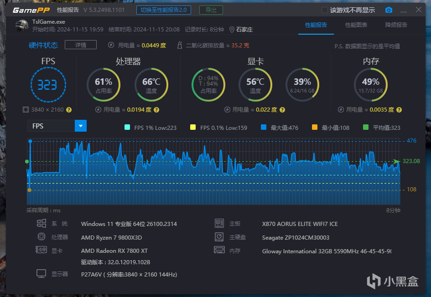
Task: Click the yellow FPS 0.1% Low legend swatch
Action: click(193, 127)
